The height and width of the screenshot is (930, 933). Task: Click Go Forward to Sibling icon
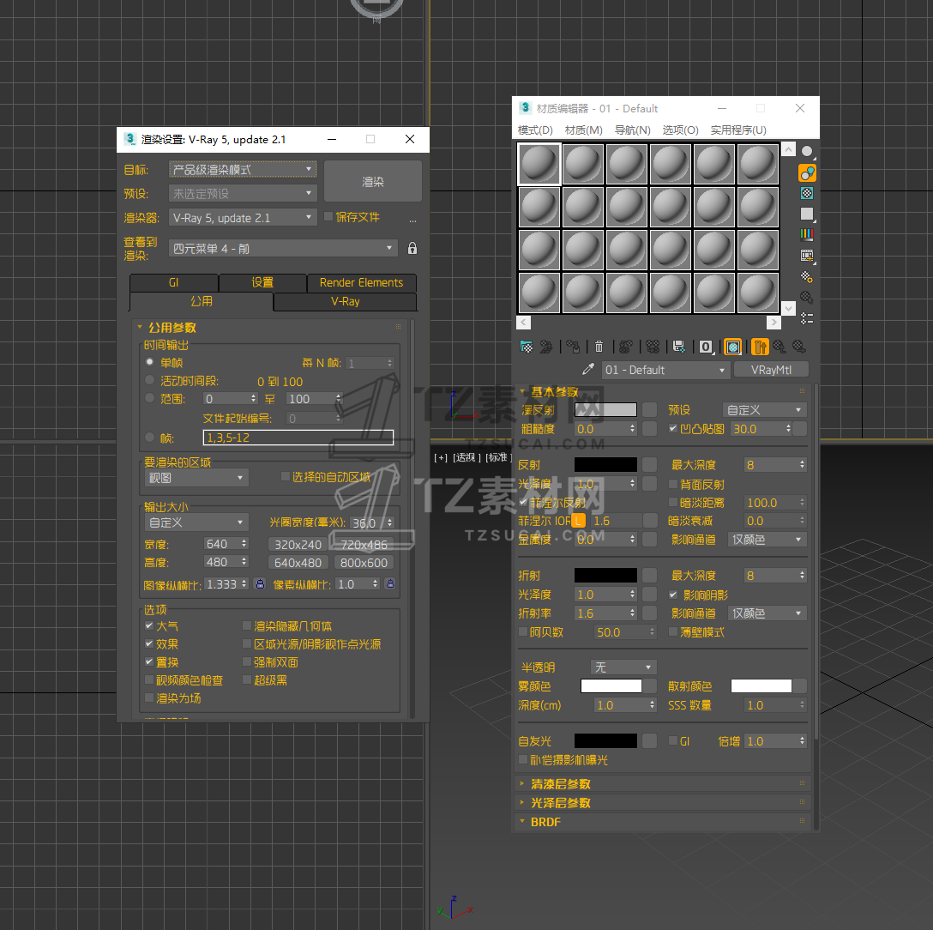pos(799,347)
